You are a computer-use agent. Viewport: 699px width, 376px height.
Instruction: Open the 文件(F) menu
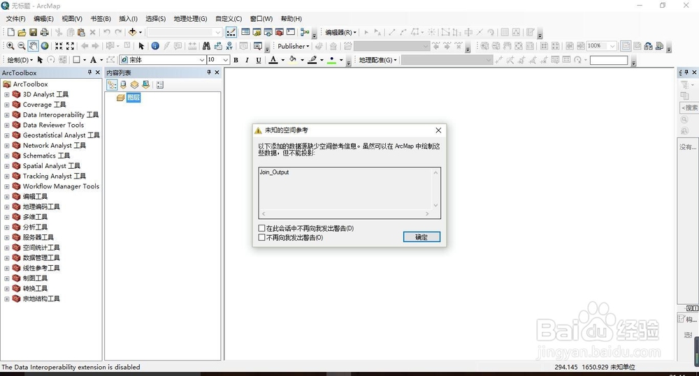point(15,19)
